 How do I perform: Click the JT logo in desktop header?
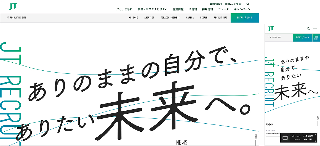click(x=13, y=7)
